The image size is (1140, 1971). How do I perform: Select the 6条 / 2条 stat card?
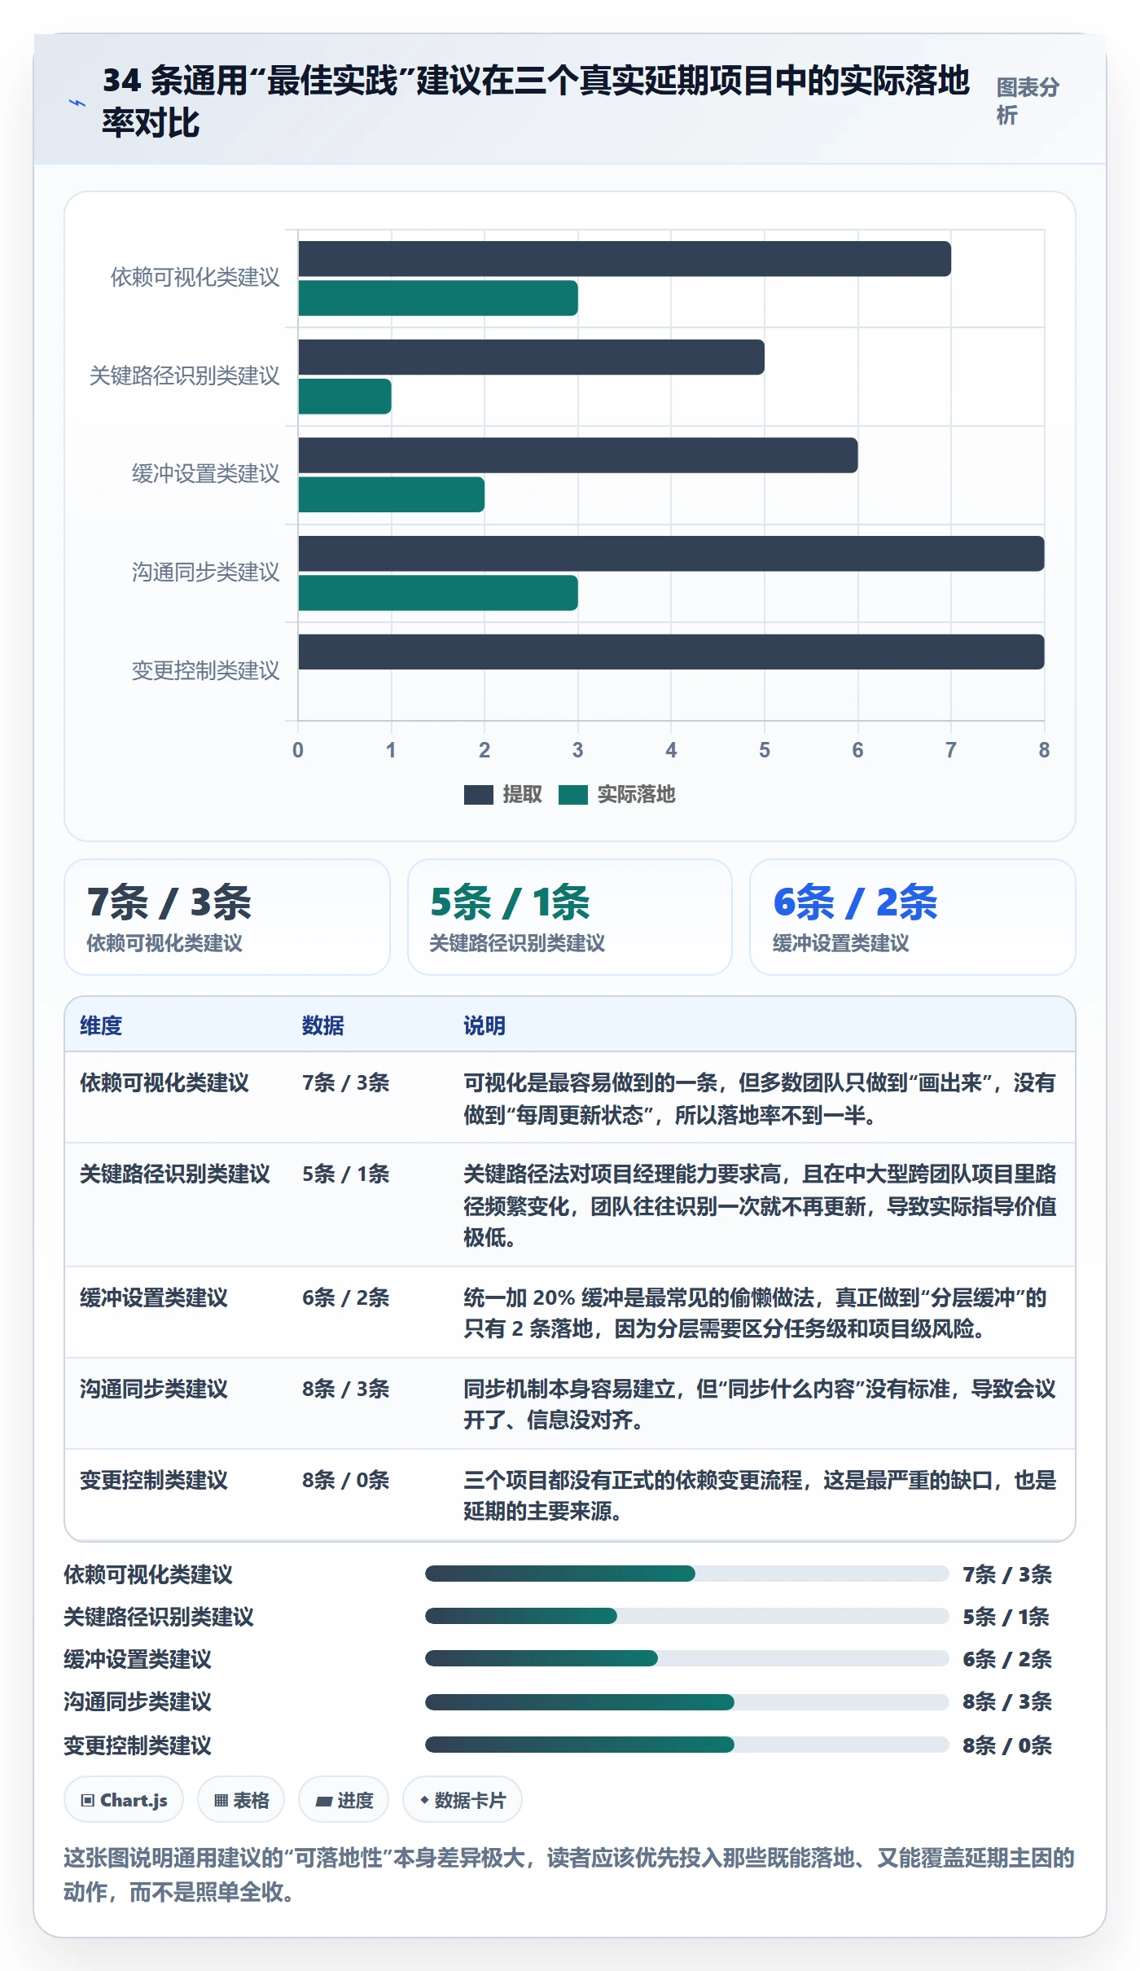[913, 917]
